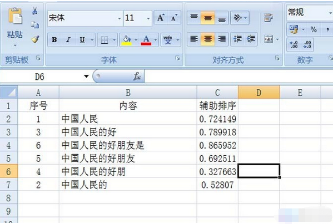Click the Name Box showing D6

(x=40, y=77)
